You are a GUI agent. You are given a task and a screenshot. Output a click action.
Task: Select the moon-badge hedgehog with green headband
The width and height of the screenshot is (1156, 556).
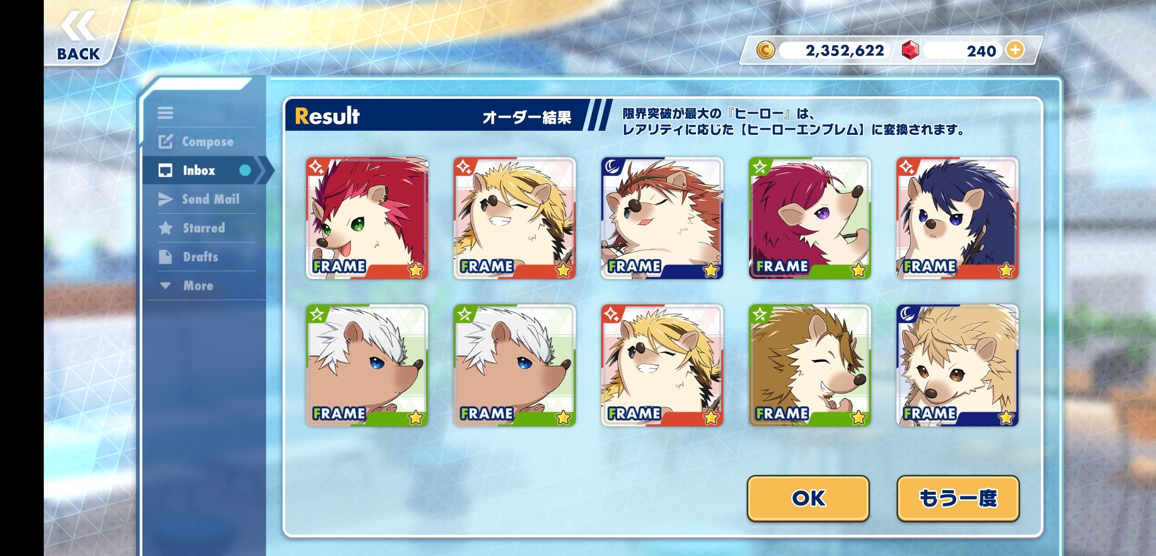click(662, 218)
